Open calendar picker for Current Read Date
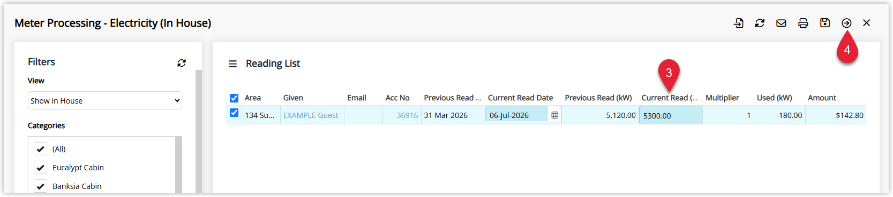 [x=554, y=115]
